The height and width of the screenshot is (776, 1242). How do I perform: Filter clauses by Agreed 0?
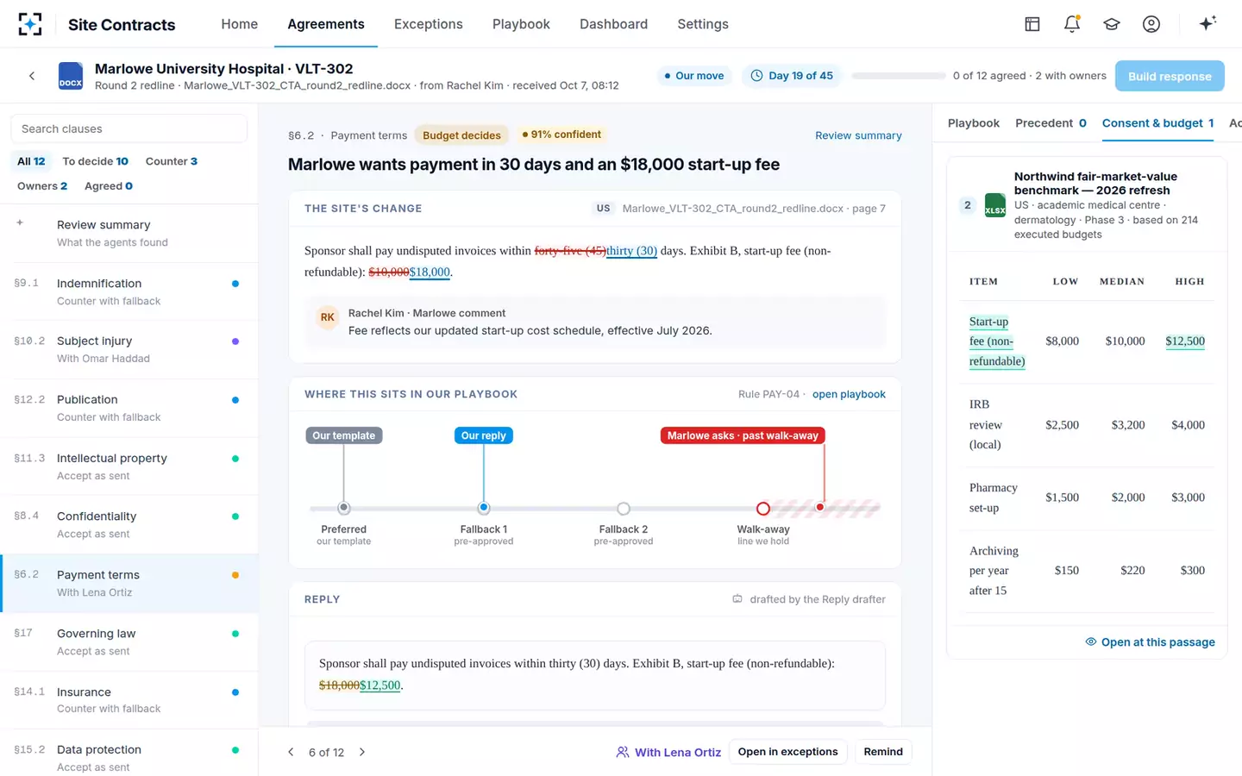click(x=109, y=186)
